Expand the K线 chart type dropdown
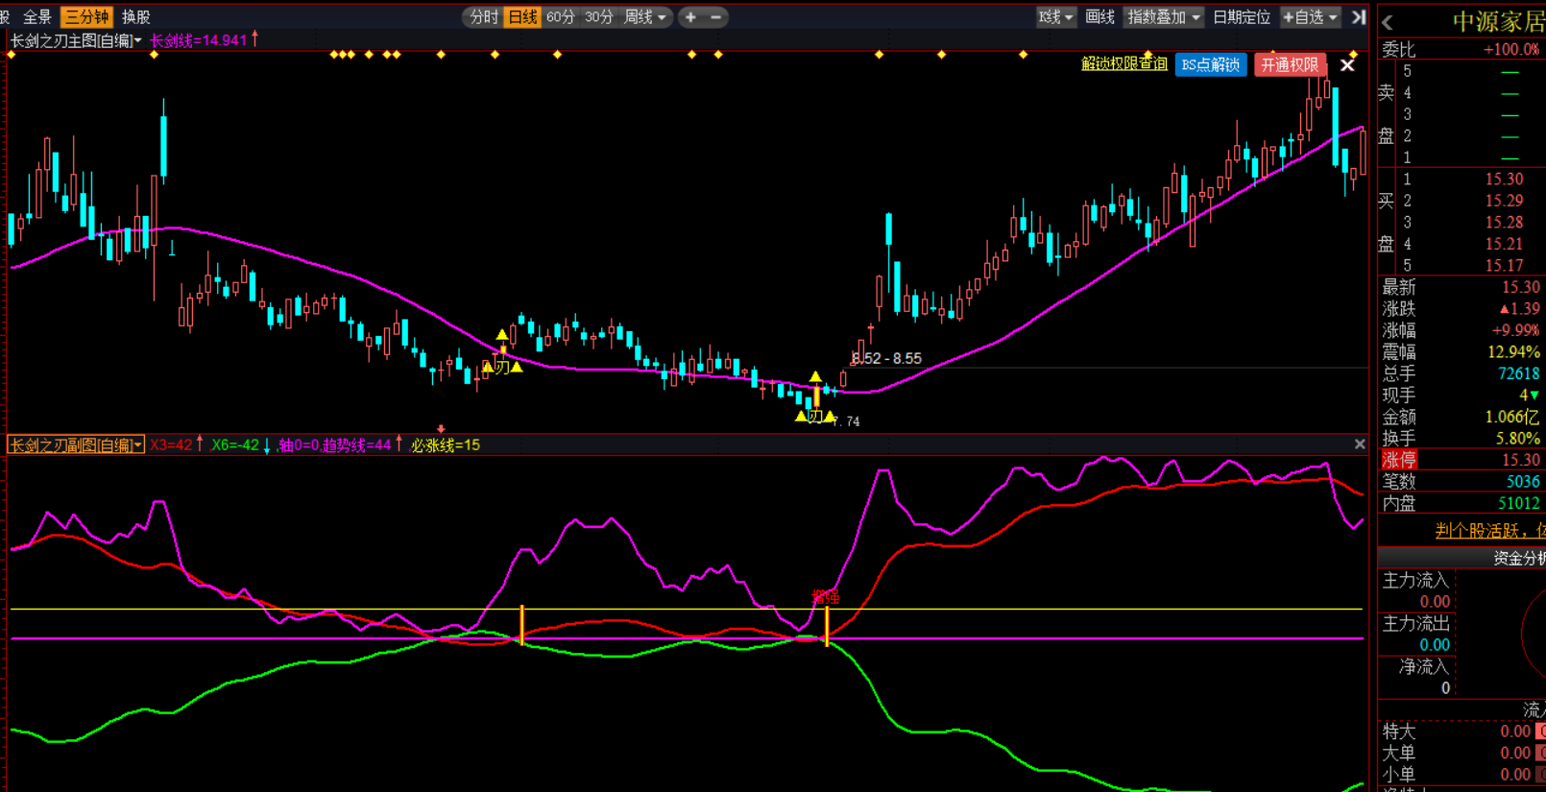The width and height of the screenshot is (1546, 792). pos(1055,17)
